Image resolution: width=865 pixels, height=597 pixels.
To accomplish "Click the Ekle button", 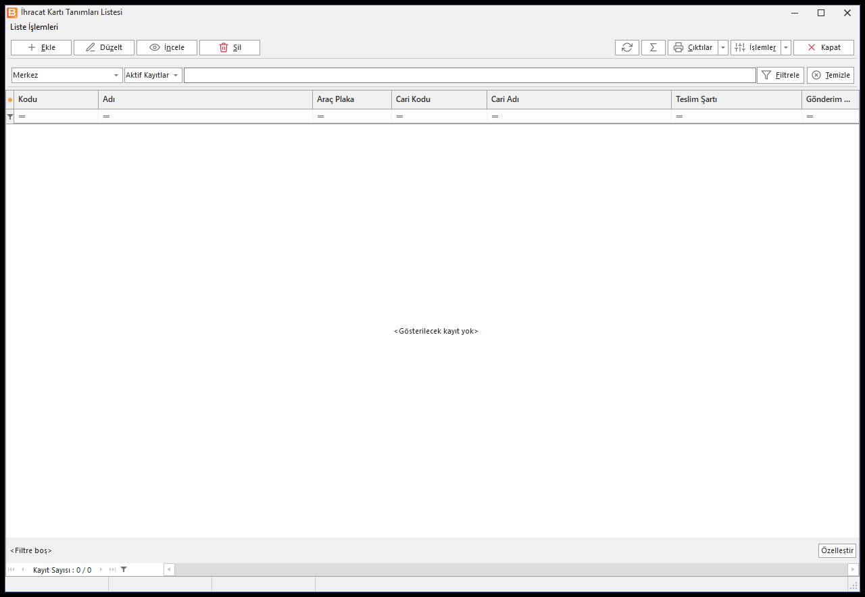I will [41, 47].
